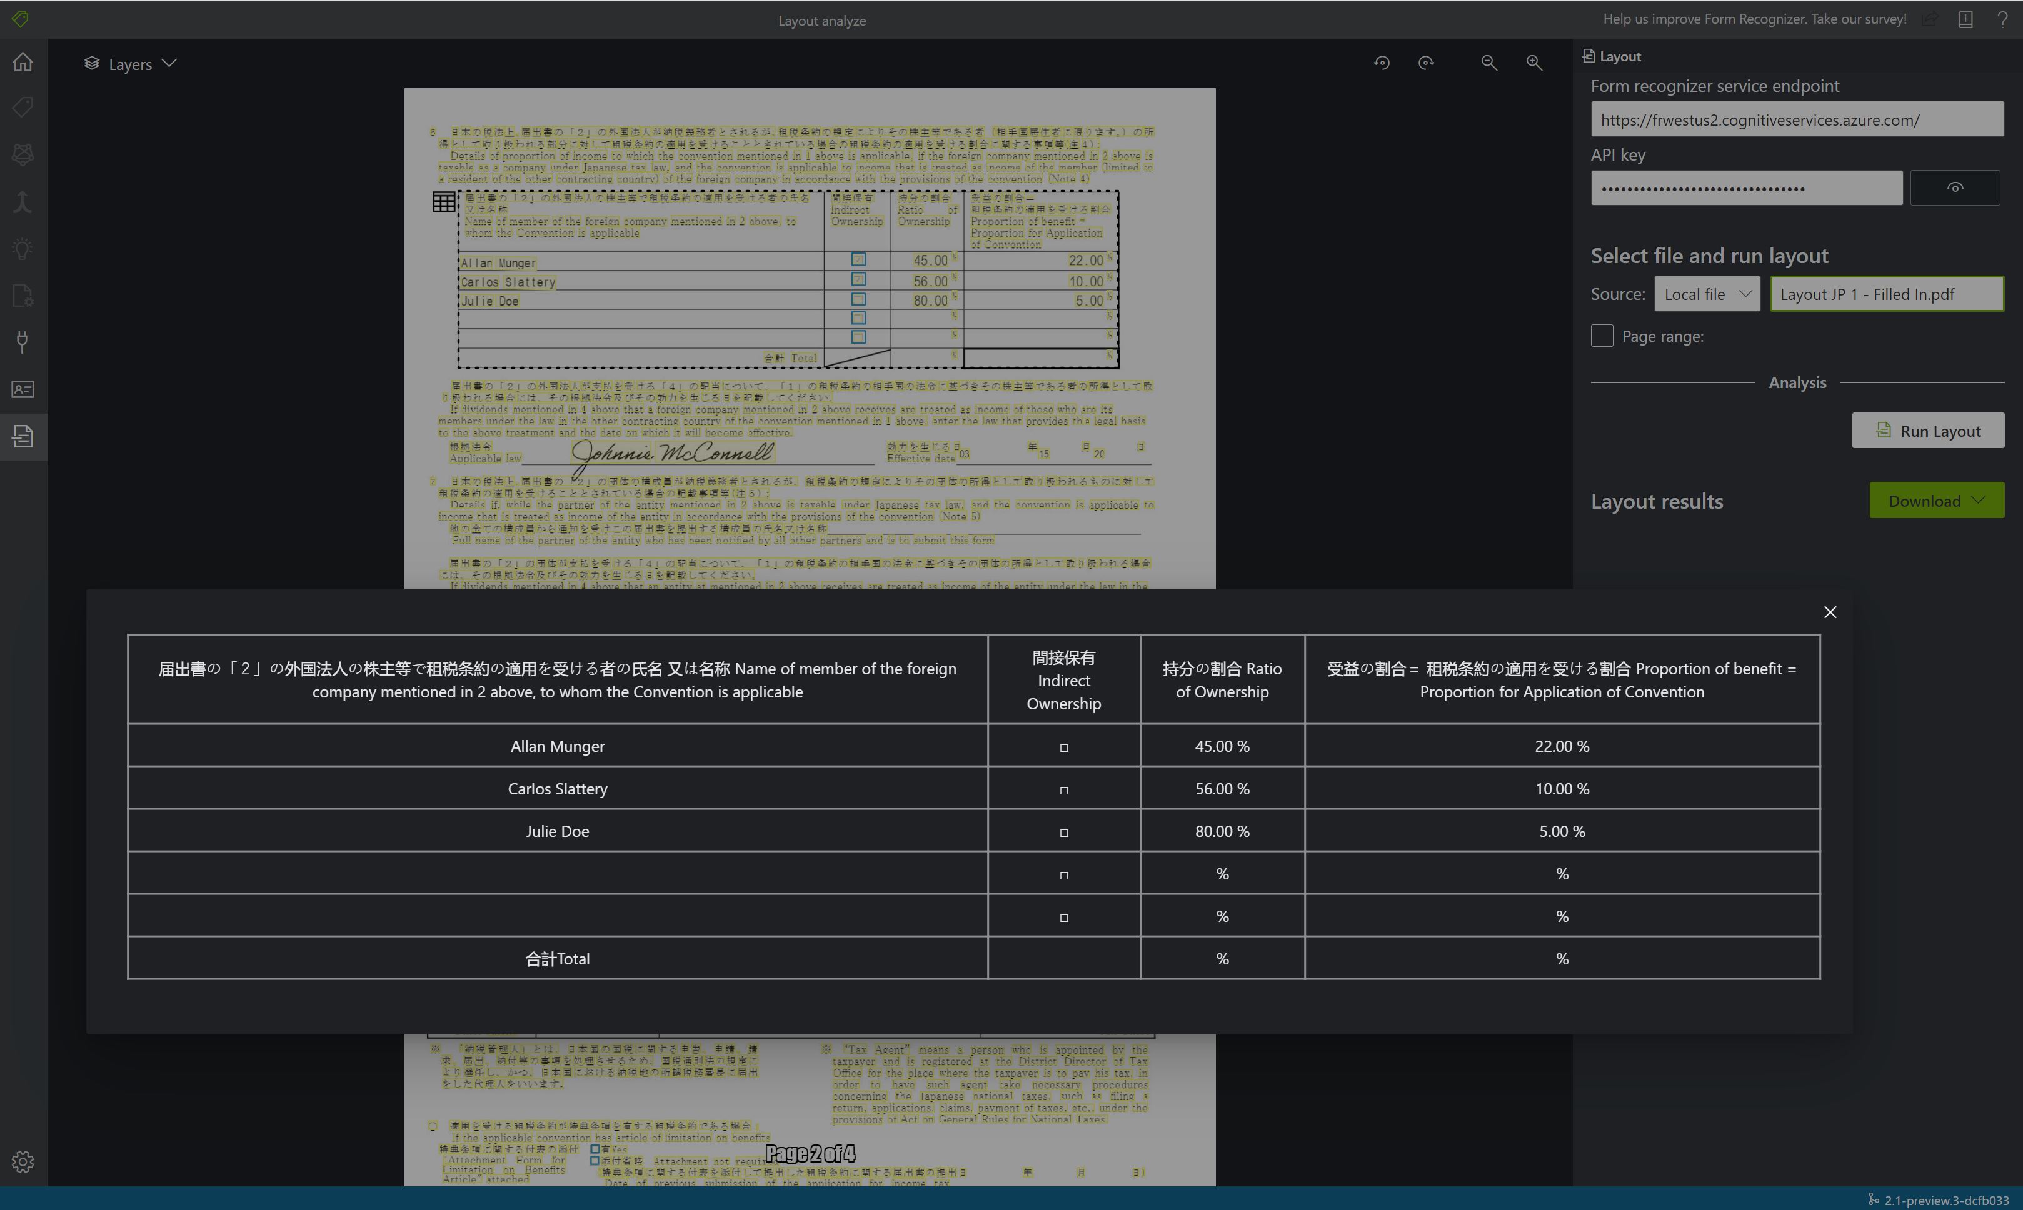
Task: Download the layout results
Action: tap(1937, 500)
